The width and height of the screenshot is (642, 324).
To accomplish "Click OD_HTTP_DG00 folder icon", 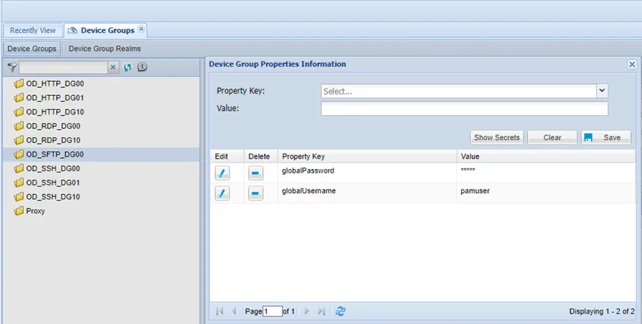I will pyautogui.click(x=19, y=84).
